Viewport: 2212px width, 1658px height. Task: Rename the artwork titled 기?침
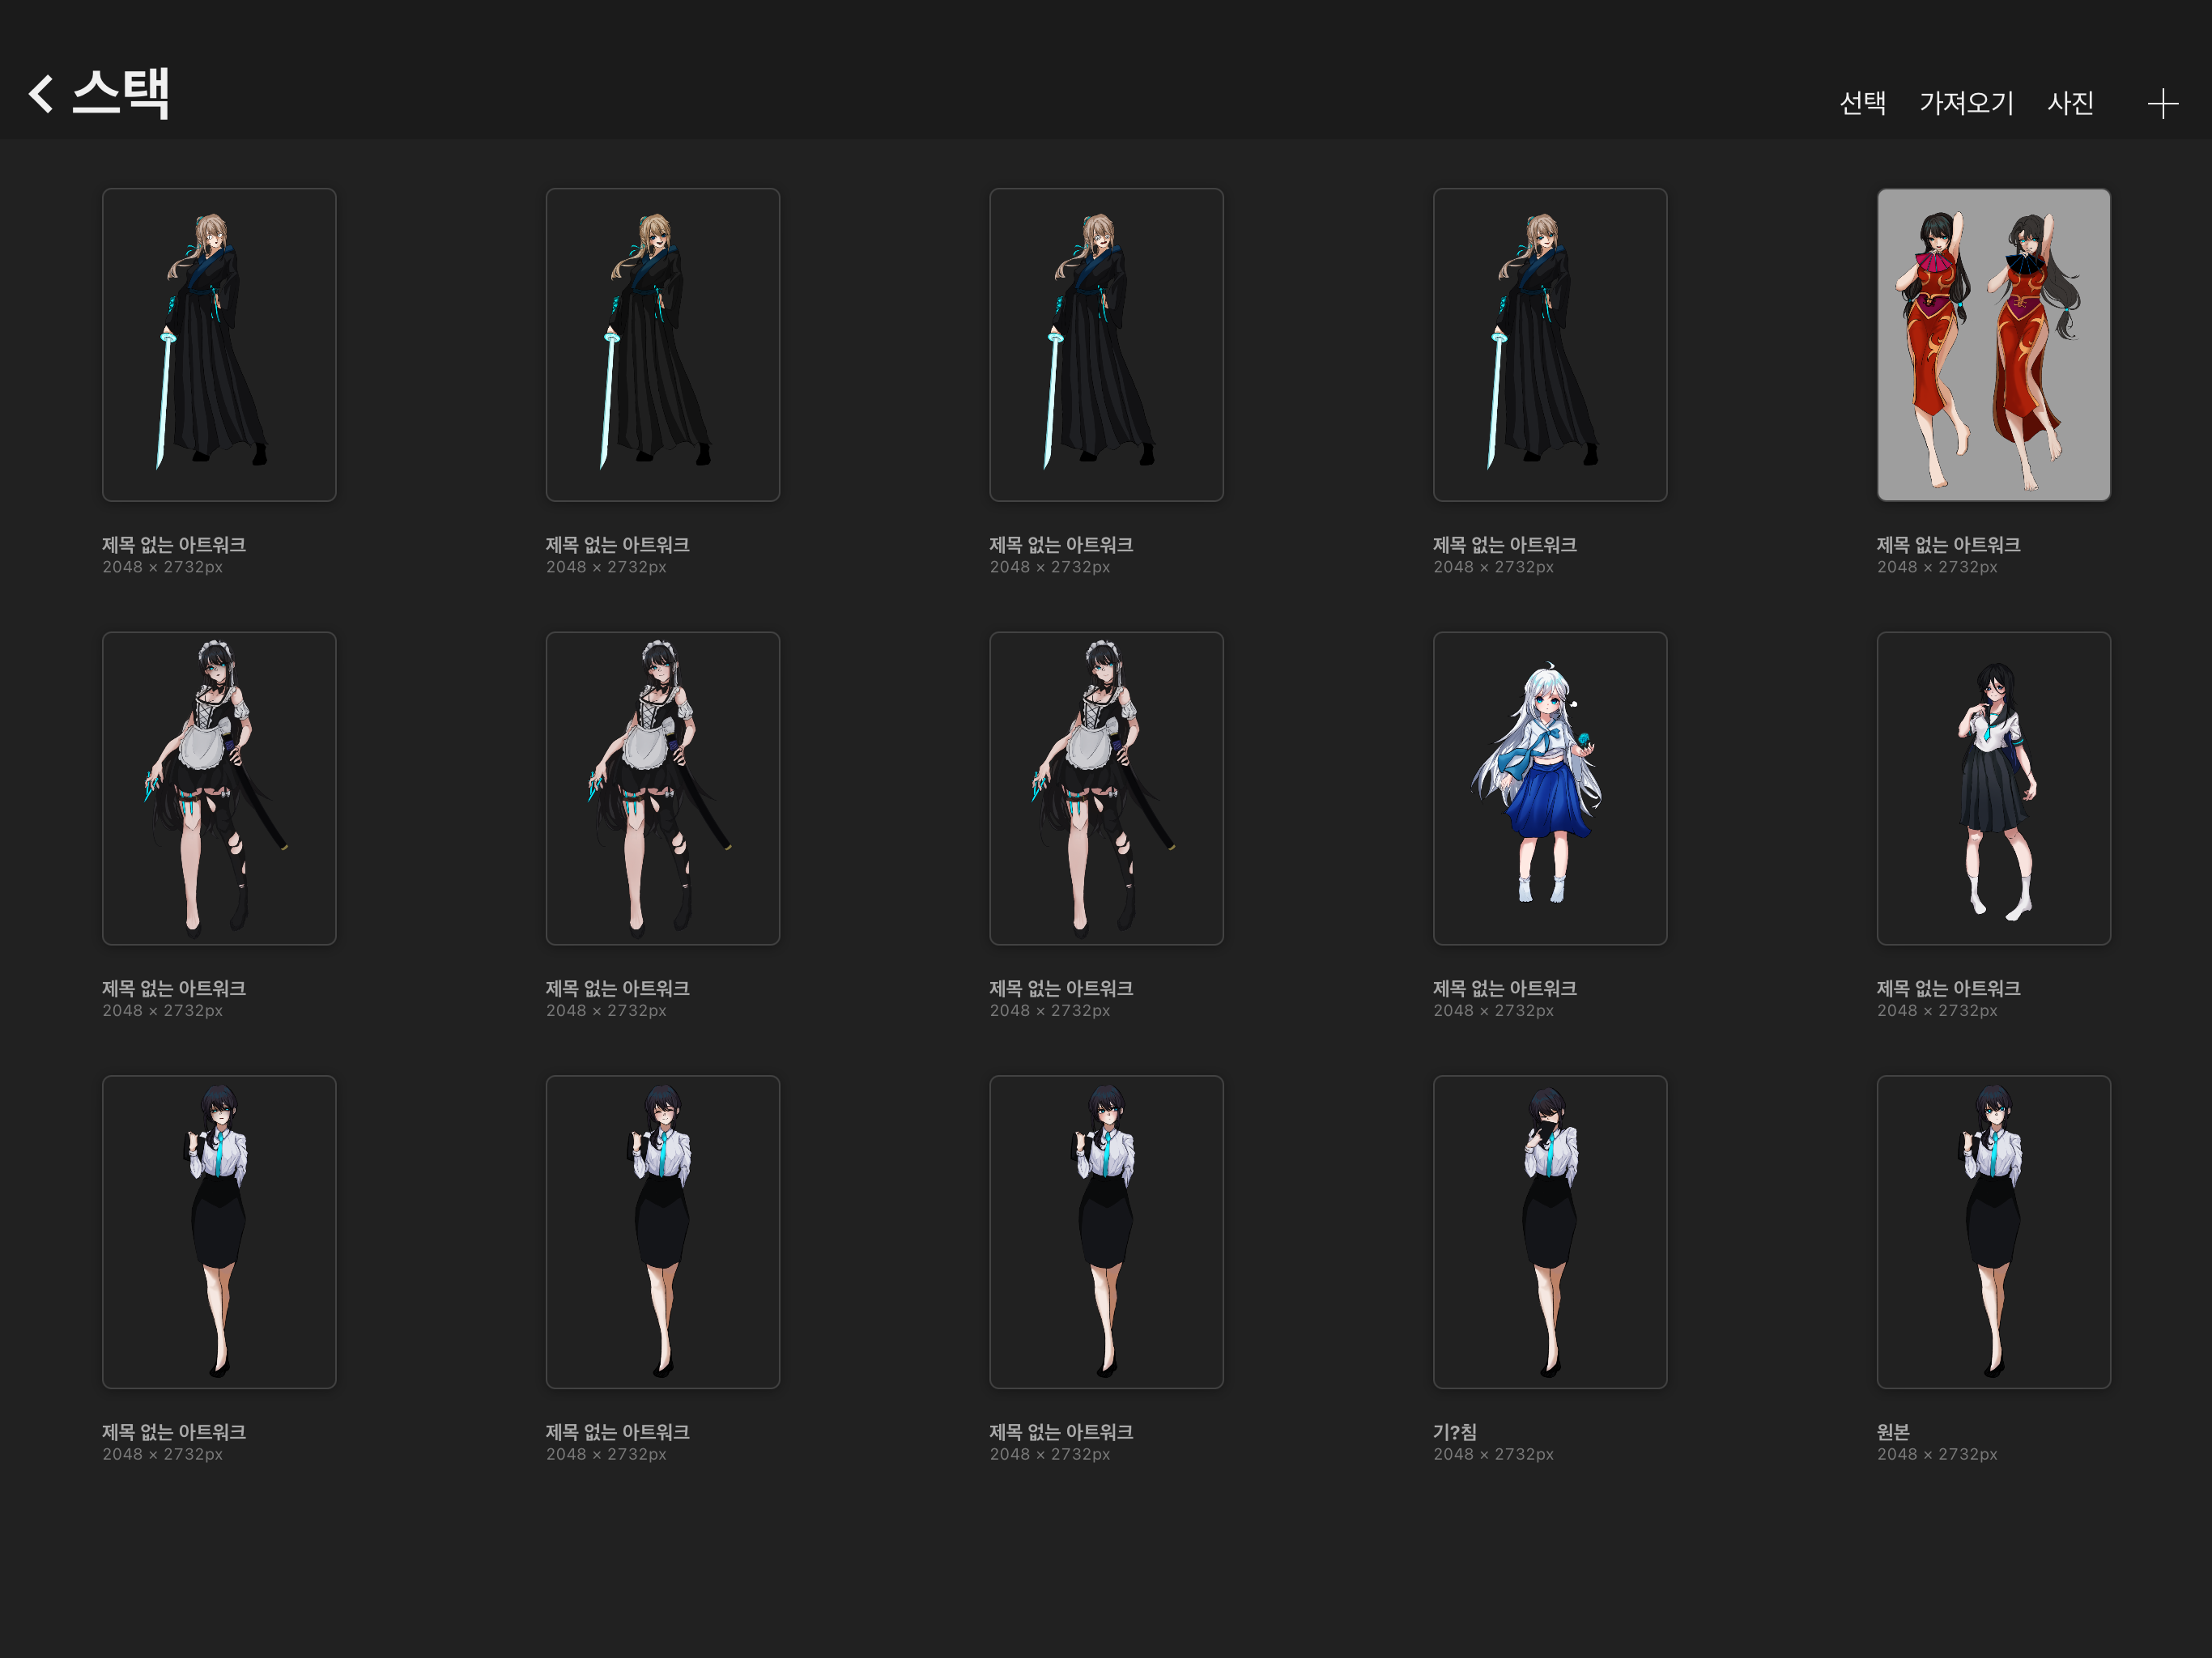(x=1455, y=1432)
